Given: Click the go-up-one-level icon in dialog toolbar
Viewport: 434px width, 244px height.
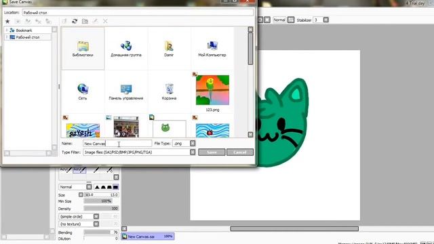Looking at the screenshot, I should [x=64, y=21].
